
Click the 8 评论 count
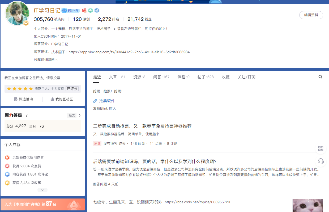(172, 143)
